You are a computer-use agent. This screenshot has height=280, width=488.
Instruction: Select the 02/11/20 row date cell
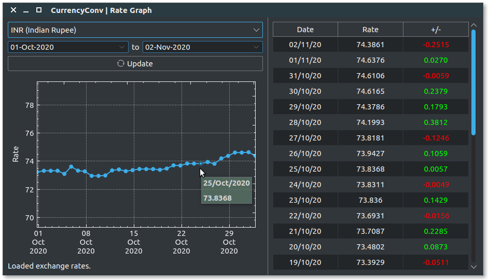305,45
